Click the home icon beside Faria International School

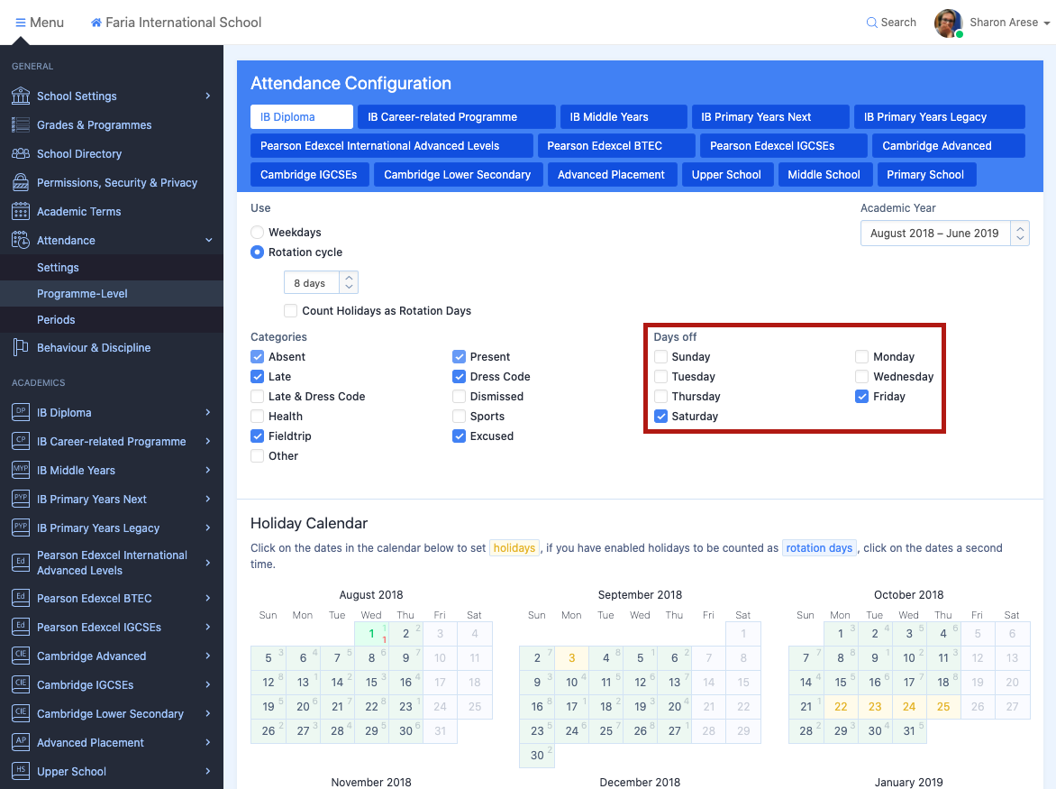click(x=96, y=23)
